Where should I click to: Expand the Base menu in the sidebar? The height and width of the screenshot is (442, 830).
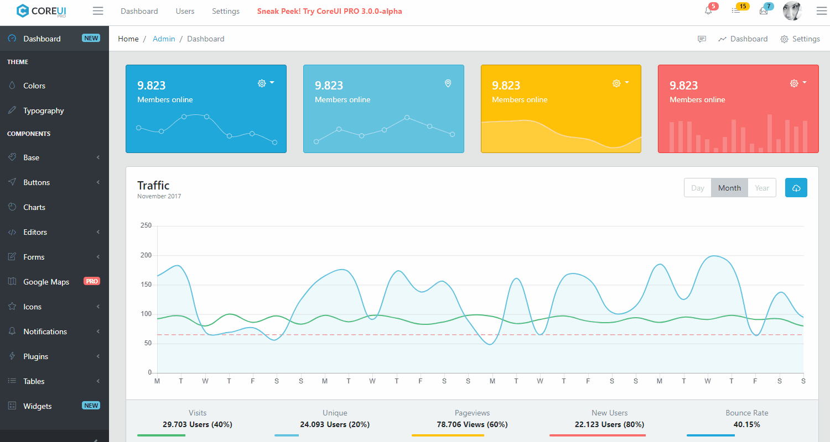pyautogui.click(x=54, y=157)
